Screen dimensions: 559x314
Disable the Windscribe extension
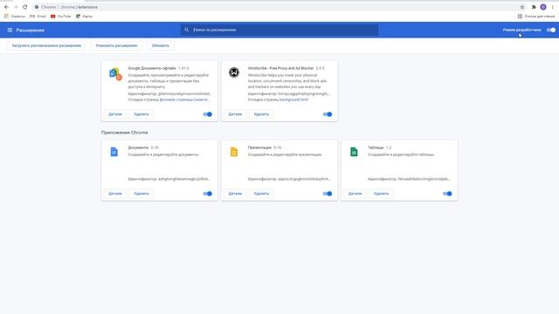pyautogui.click(x=328, y=114)
